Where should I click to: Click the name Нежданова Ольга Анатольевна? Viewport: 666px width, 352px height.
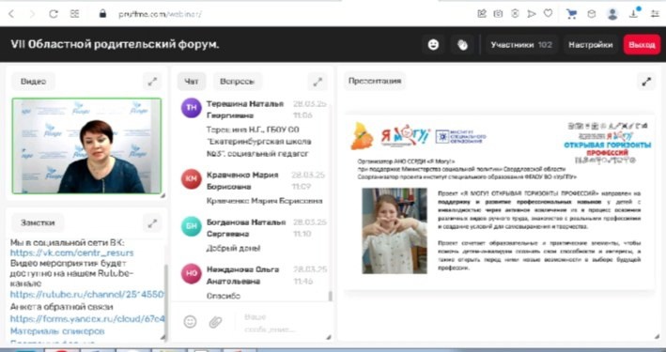(x=243, y=275)
